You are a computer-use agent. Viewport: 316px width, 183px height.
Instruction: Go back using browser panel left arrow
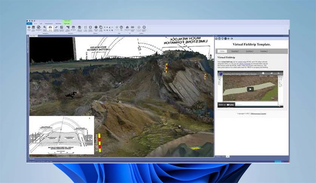(x=229, y=39)
